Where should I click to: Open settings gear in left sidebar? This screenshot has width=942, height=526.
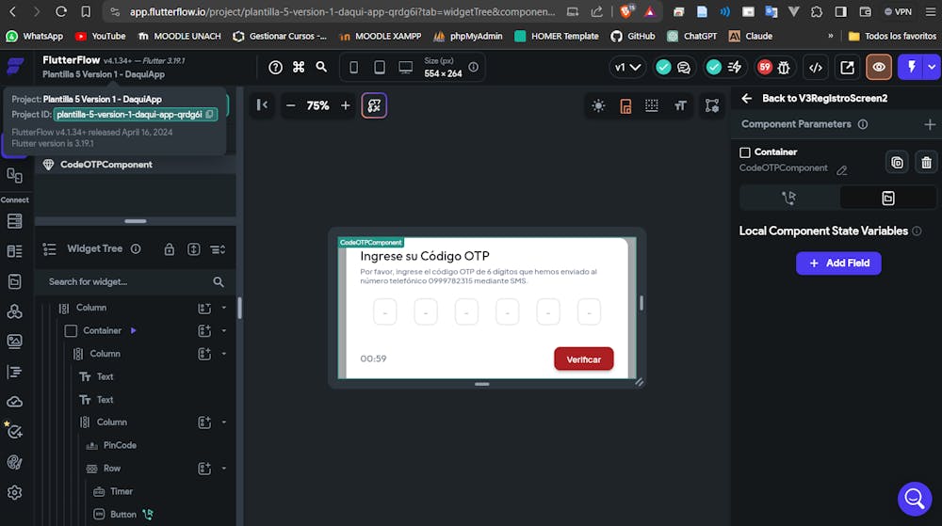[x=14, y=493]
